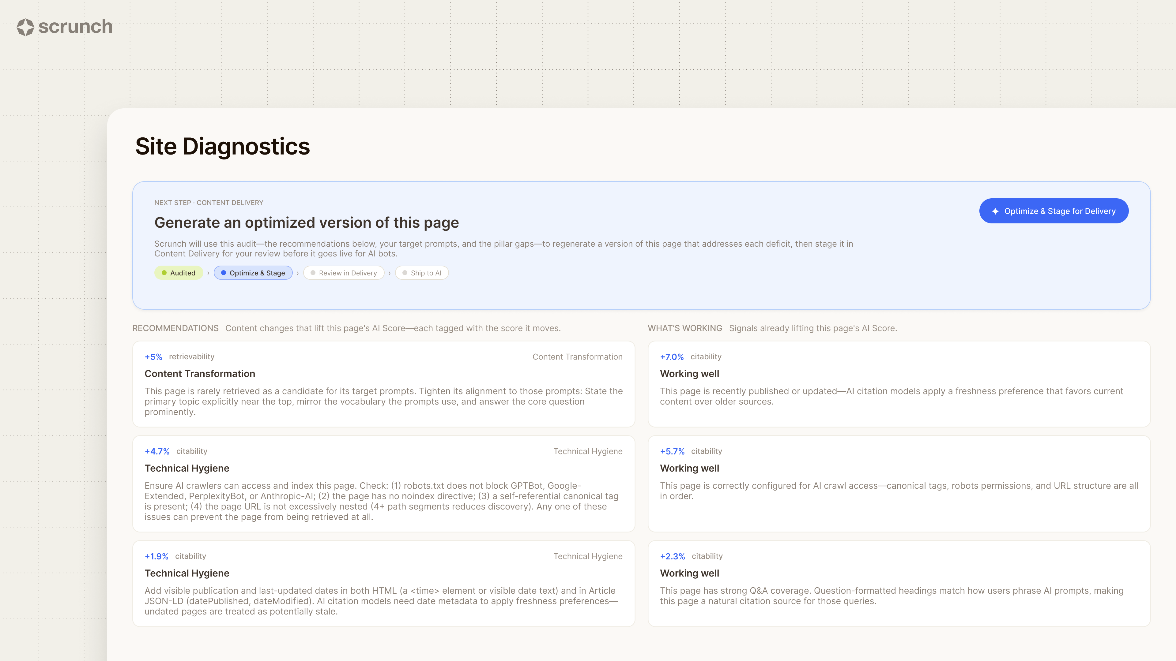Click the grey dot on Review in Delivery
Viewport: 1176px width, 661px height.
click(x=313, y=273)
